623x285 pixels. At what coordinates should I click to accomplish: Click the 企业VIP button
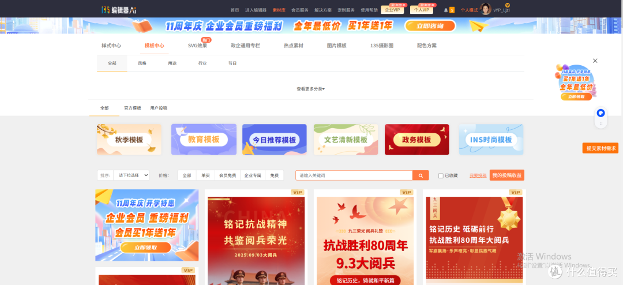(x=393, y=10)
